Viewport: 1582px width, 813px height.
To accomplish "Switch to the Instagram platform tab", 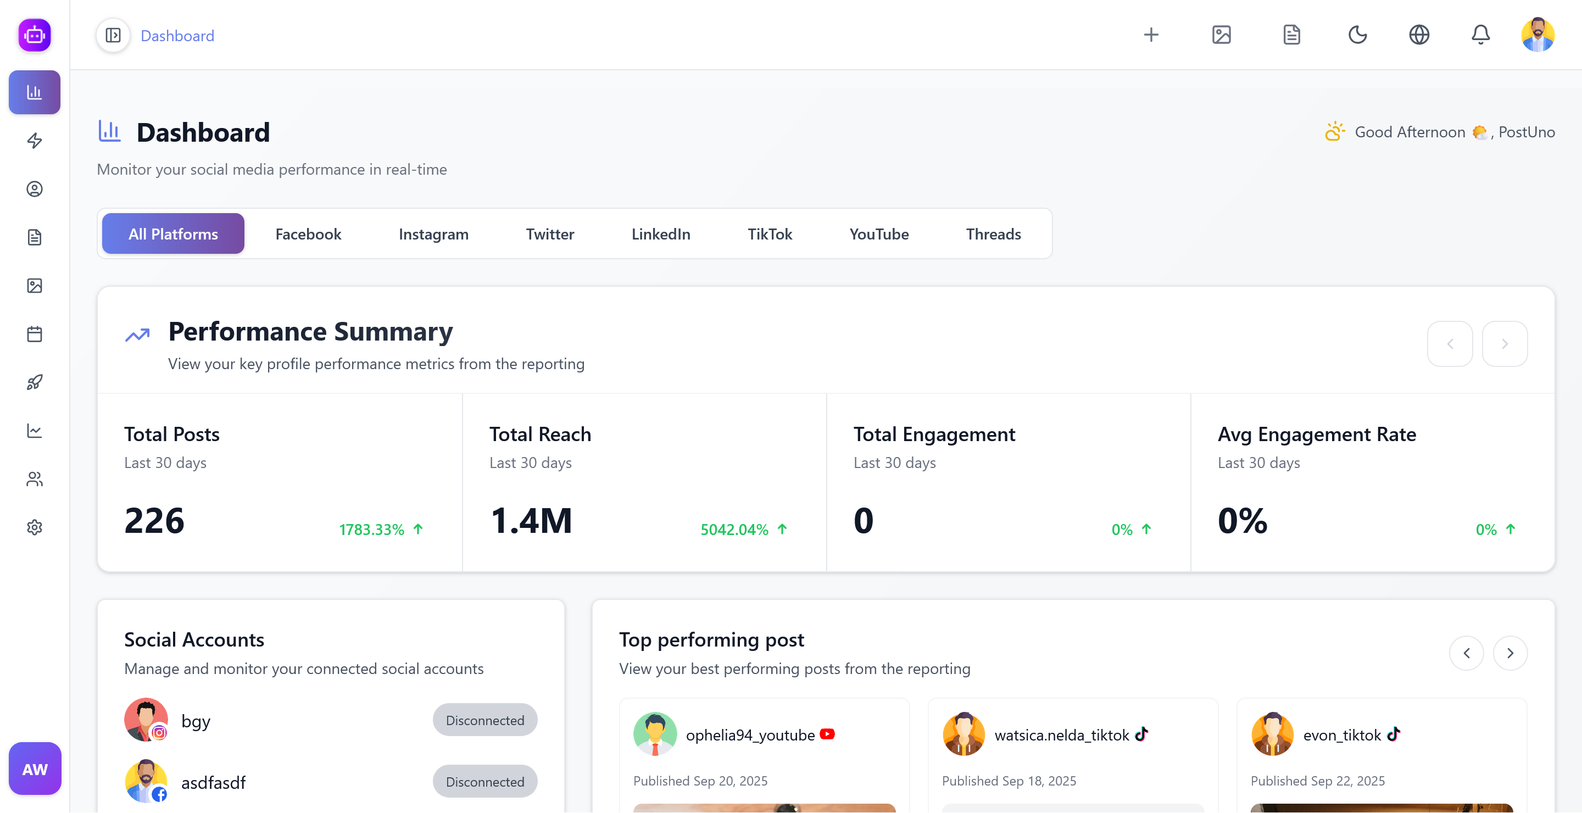I will coord(433,234).
